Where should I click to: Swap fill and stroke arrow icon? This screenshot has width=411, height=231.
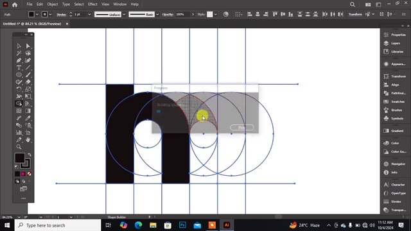click(30, 155)
